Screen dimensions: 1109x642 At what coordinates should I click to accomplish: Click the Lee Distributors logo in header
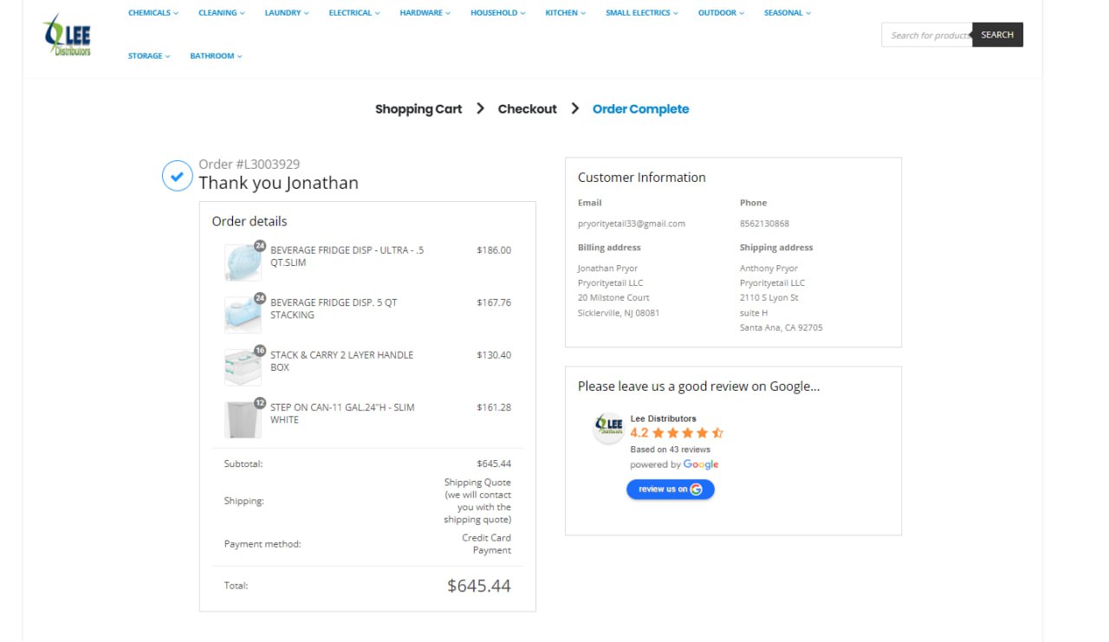[67, 35]
